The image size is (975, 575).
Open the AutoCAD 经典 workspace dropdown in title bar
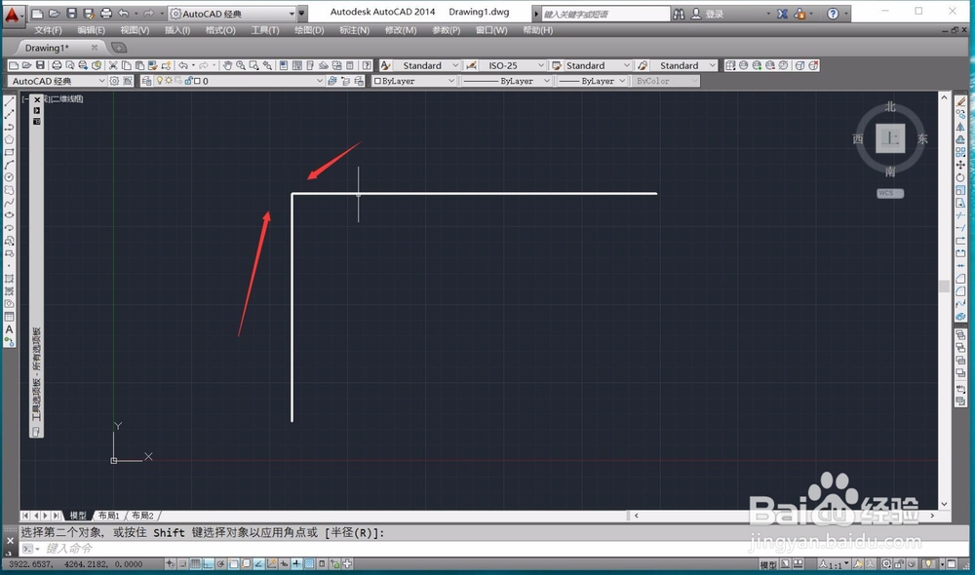(x=232, y=14)
